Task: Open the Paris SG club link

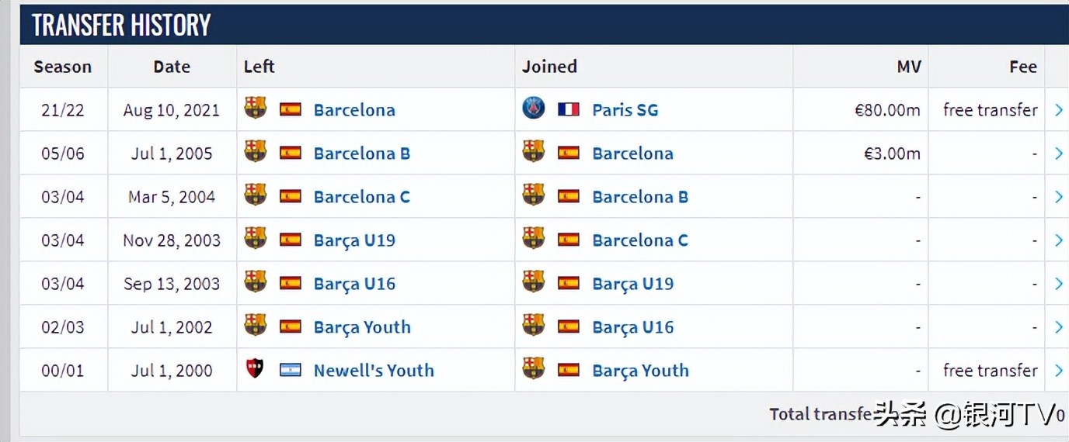Action: tap(625, 110)
